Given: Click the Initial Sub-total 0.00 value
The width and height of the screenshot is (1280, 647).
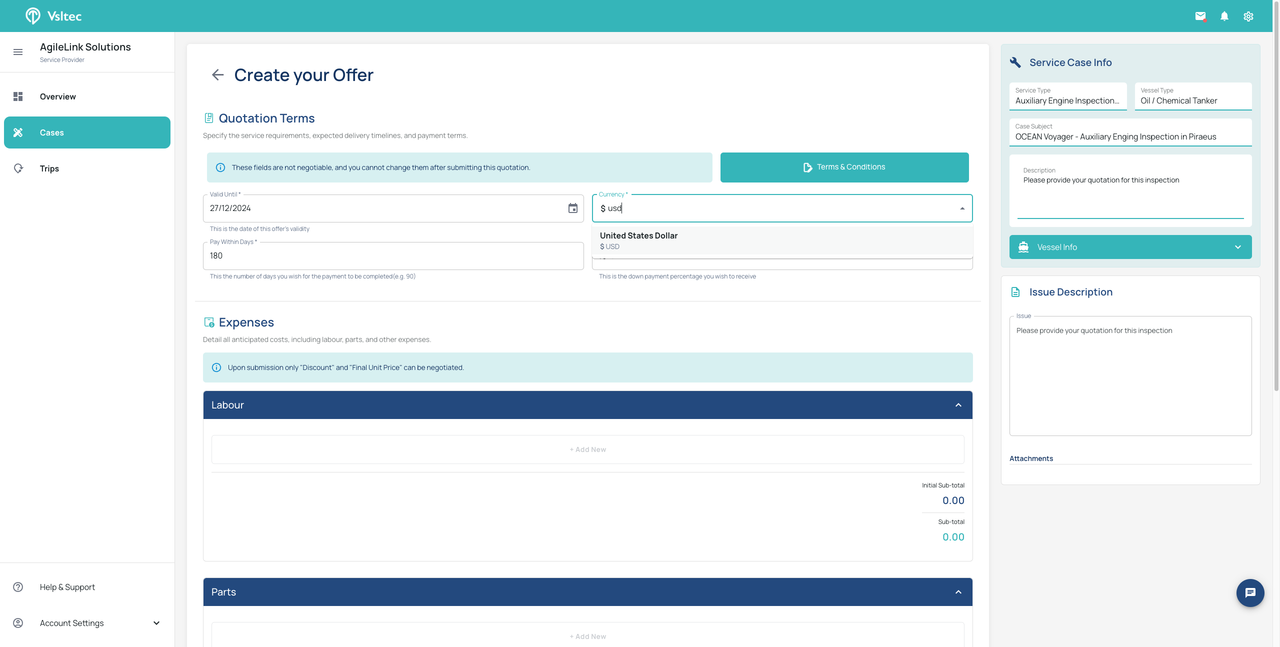Looking at the screenshot, I should click(953, 500).
